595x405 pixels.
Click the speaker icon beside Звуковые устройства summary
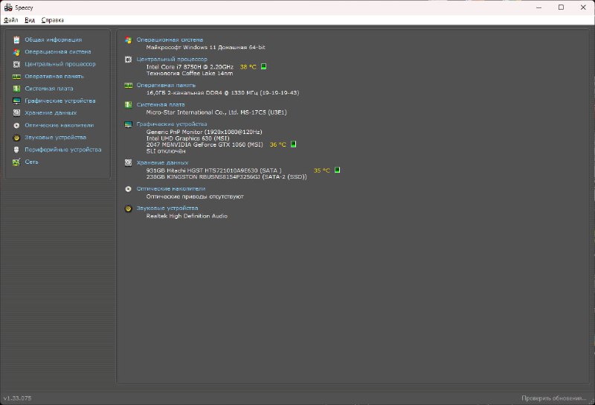128,208
